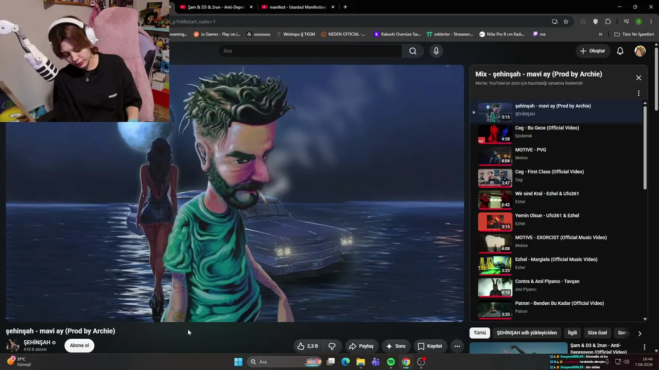Open the ŞEHİNŞAH channel name link

(37, 342)
